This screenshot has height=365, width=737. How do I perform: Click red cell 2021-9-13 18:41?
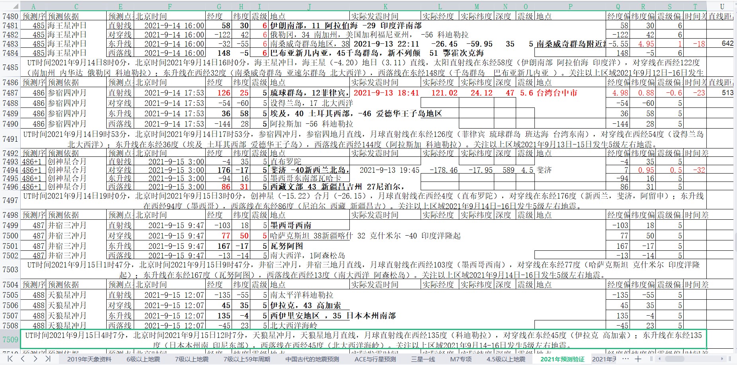[386, 93]
